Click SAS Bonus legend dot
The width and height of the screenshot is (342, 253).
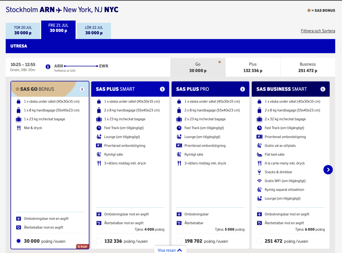[309, 10]
